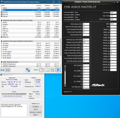120x118 pixels.
Task: Click the logging sheet icon with green plus
Action: pyautogui.click(x=47, y=70)
